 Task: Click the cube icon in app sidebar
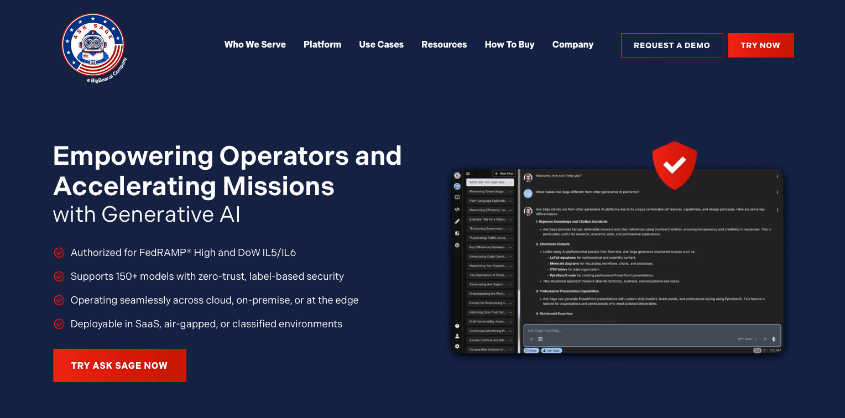click(457, 245)
